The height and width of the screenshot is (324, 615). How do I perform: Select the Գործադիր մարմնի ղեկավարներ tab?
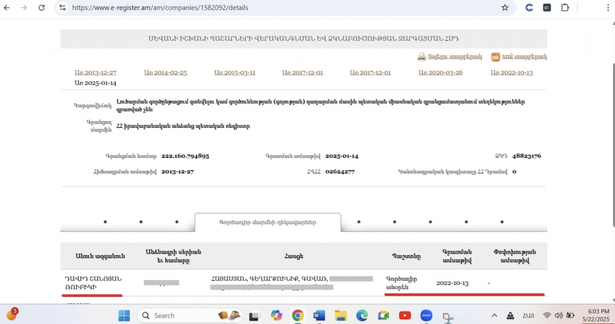click(268, 222)
